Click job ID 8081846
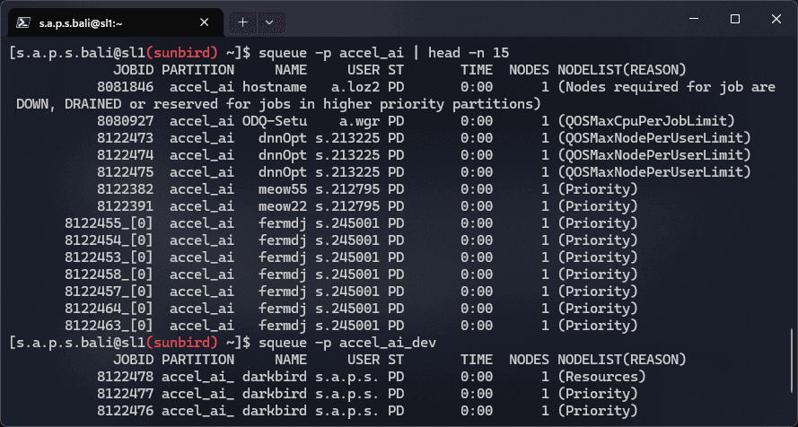The width and height of the screenshot is (798, 427). (125, 87)
